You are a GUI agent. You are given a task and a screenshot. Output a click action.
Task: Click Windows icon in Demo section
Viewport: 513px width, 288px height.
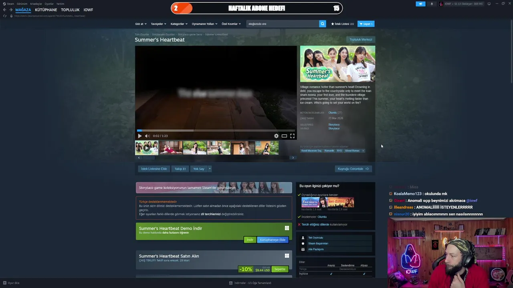point(287,228)
